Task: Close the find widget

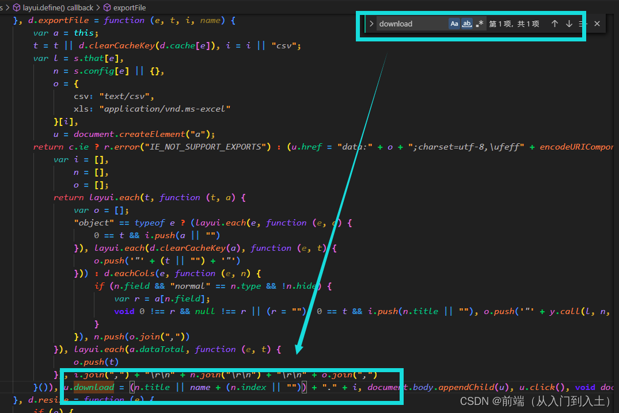Action: pyautogui.click(x=597, y=24)
